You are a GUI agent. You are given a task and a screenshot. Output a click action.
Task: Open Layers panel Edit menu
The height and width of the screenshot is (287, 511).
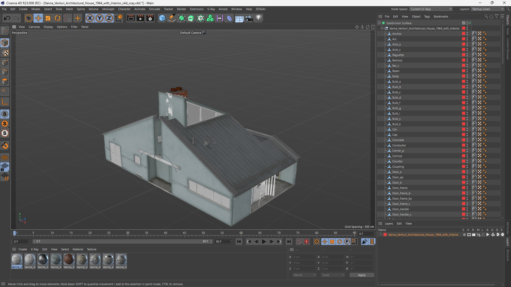click(x=399, y=223)
